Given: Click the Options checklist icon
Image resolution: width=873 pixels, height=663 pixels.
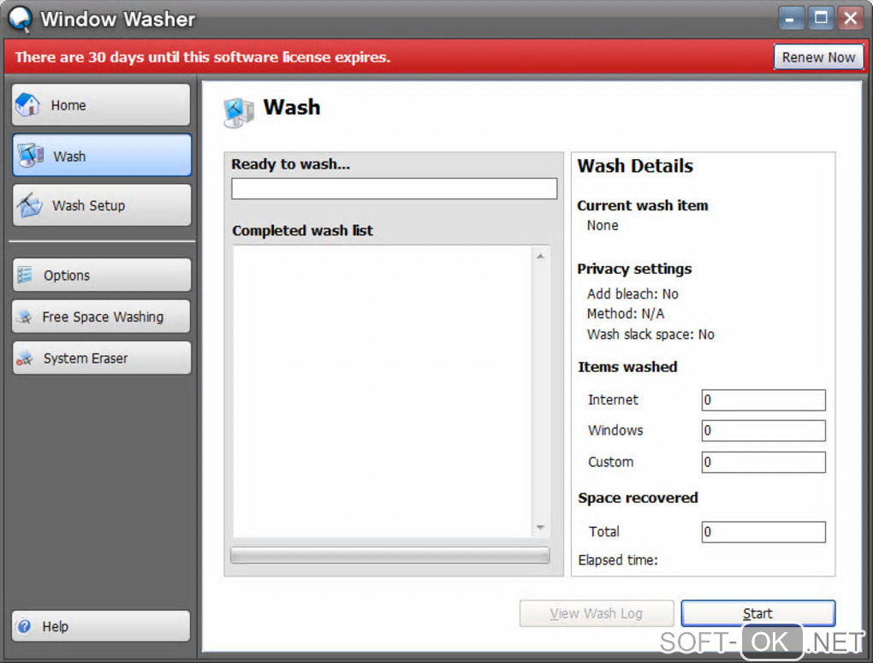Looking at the screenshot, I should pyautogui.click(x=25, y=275).
